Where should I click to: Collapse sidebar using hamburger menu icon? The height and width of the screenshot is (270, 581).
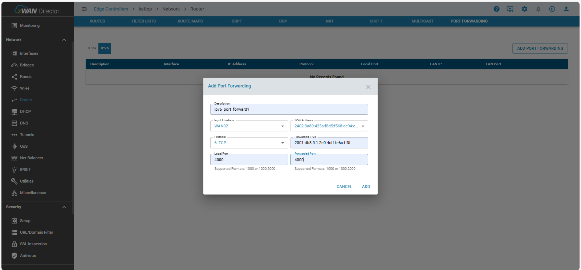pyautogui.click(x=84, y=9)
